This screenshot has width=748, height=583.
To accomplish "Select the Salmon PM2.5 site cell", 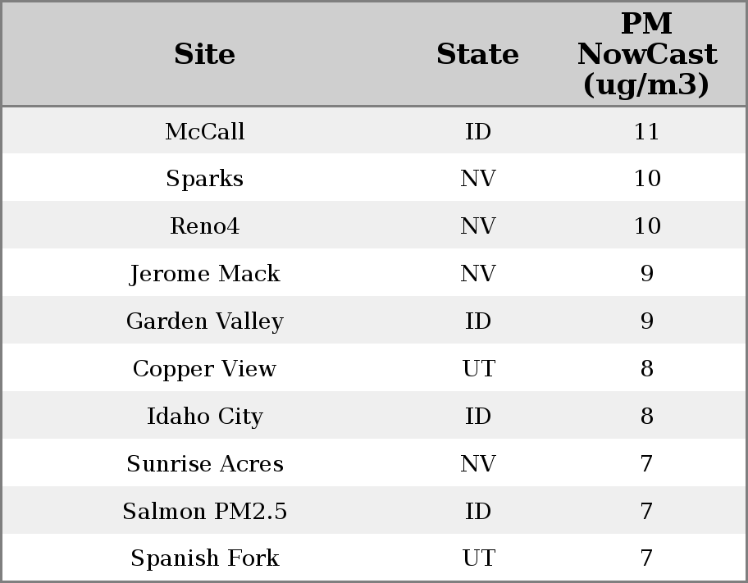I will tap(204, 512).
